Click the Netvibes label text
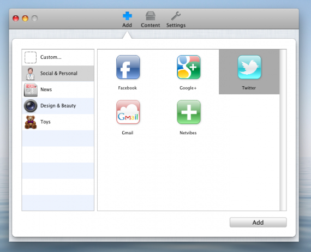Viewport: 311px width, 252px height. tap(188, 133)
